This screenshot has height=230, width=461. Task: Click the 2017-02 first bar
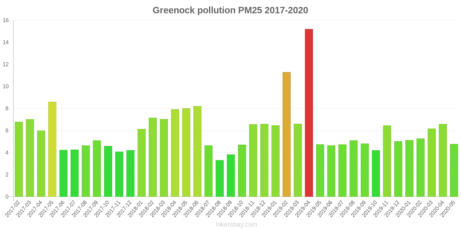[19, 159]
